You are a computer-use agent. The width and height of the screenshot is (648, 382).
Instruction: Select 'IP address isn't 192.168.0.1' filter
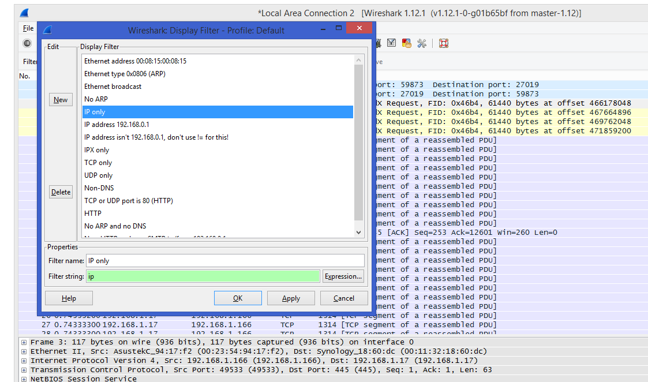coord(218,137)
